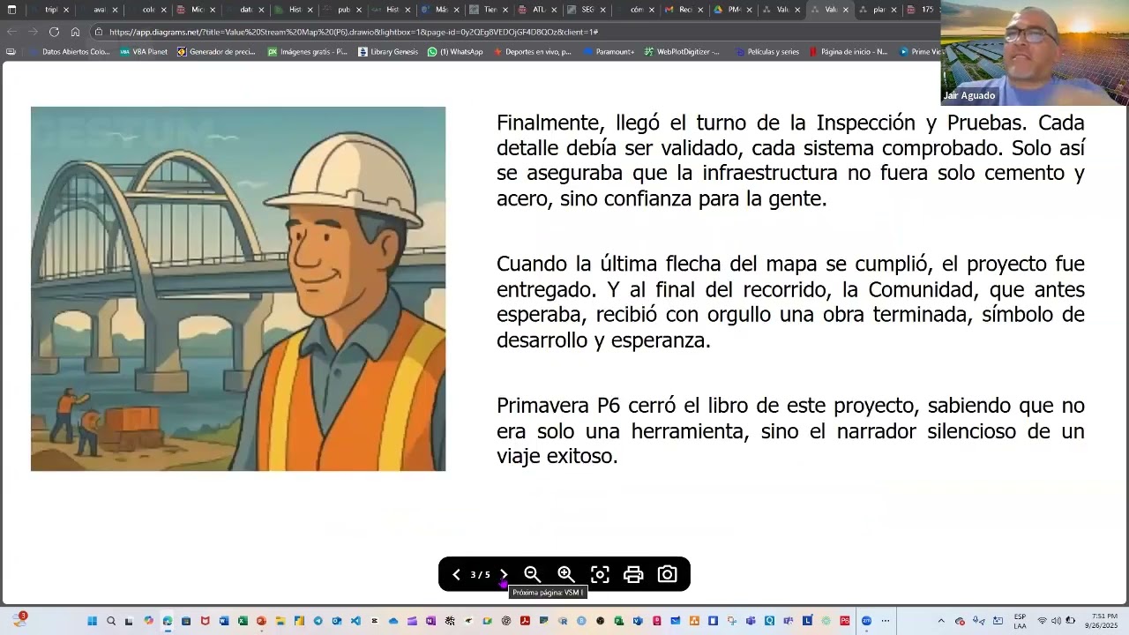Advance to next page VSM

click(x=504, y=574)
